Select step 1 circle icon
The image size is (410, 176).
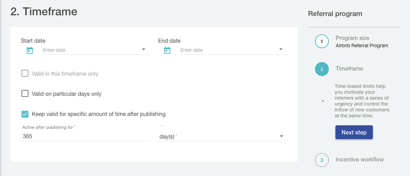coord(322,41)
